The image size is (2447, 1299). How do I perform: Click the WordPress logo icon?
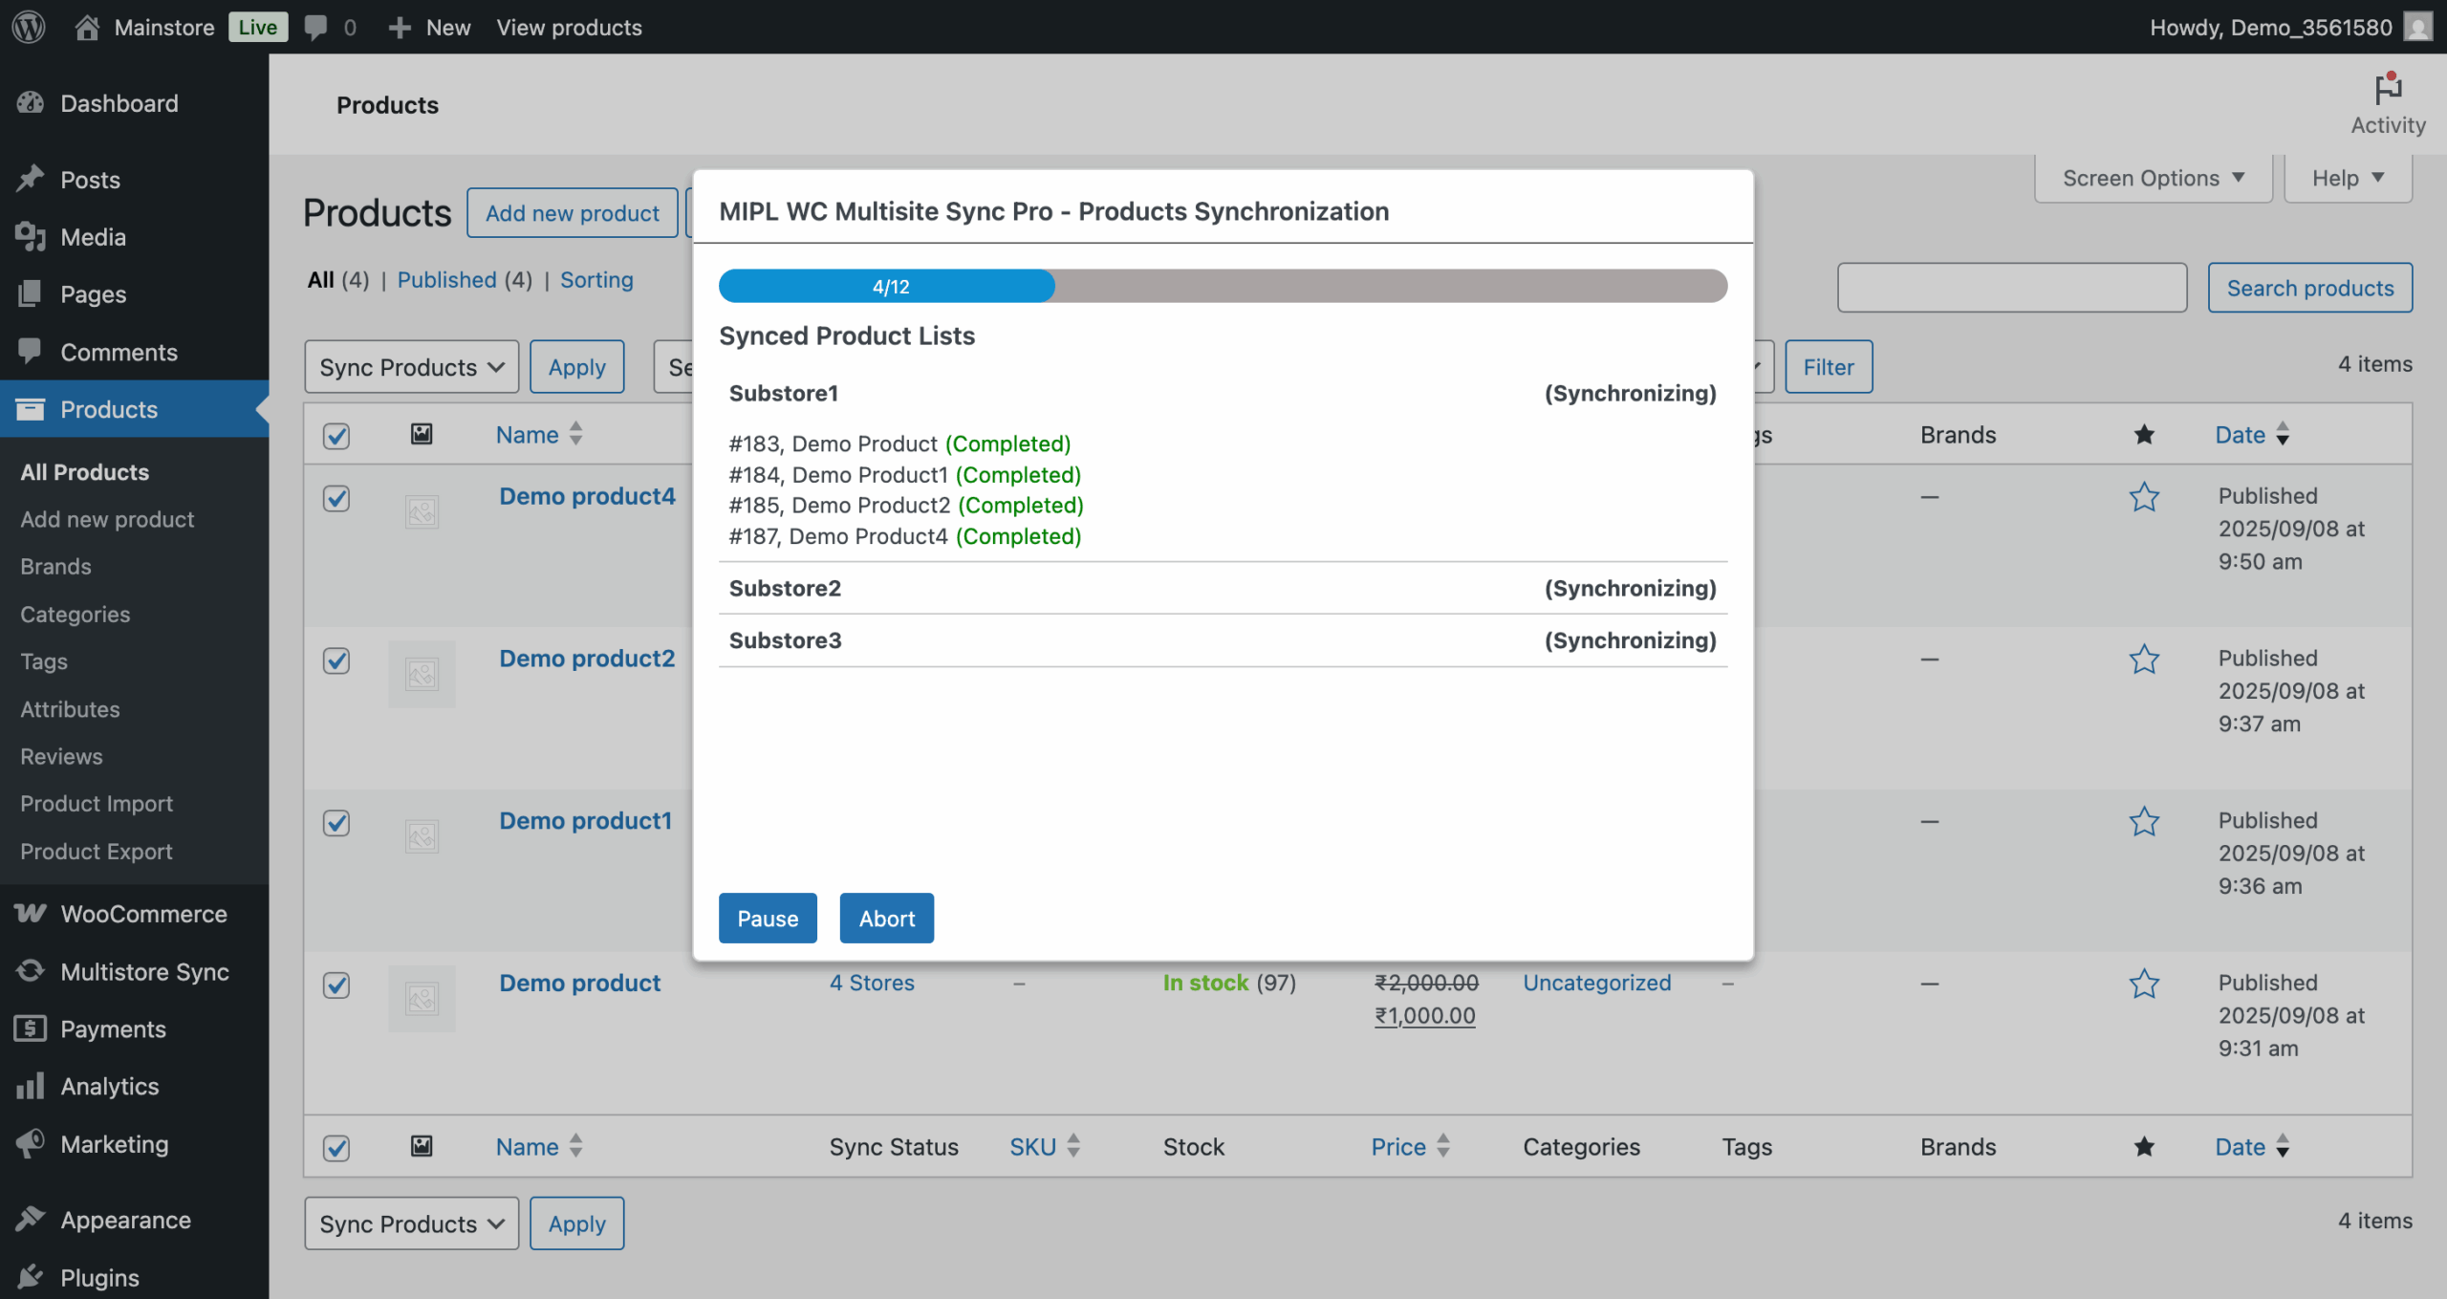(x=29, y=27)
